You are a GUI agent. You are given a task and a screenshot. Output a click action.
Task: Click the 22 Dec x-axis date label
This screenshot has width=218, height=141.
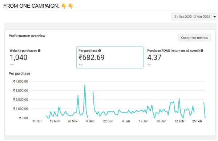[108, 121]
